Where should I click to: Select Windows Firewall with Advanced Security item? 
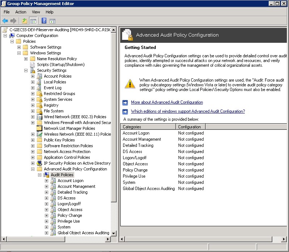coord(77,123)
